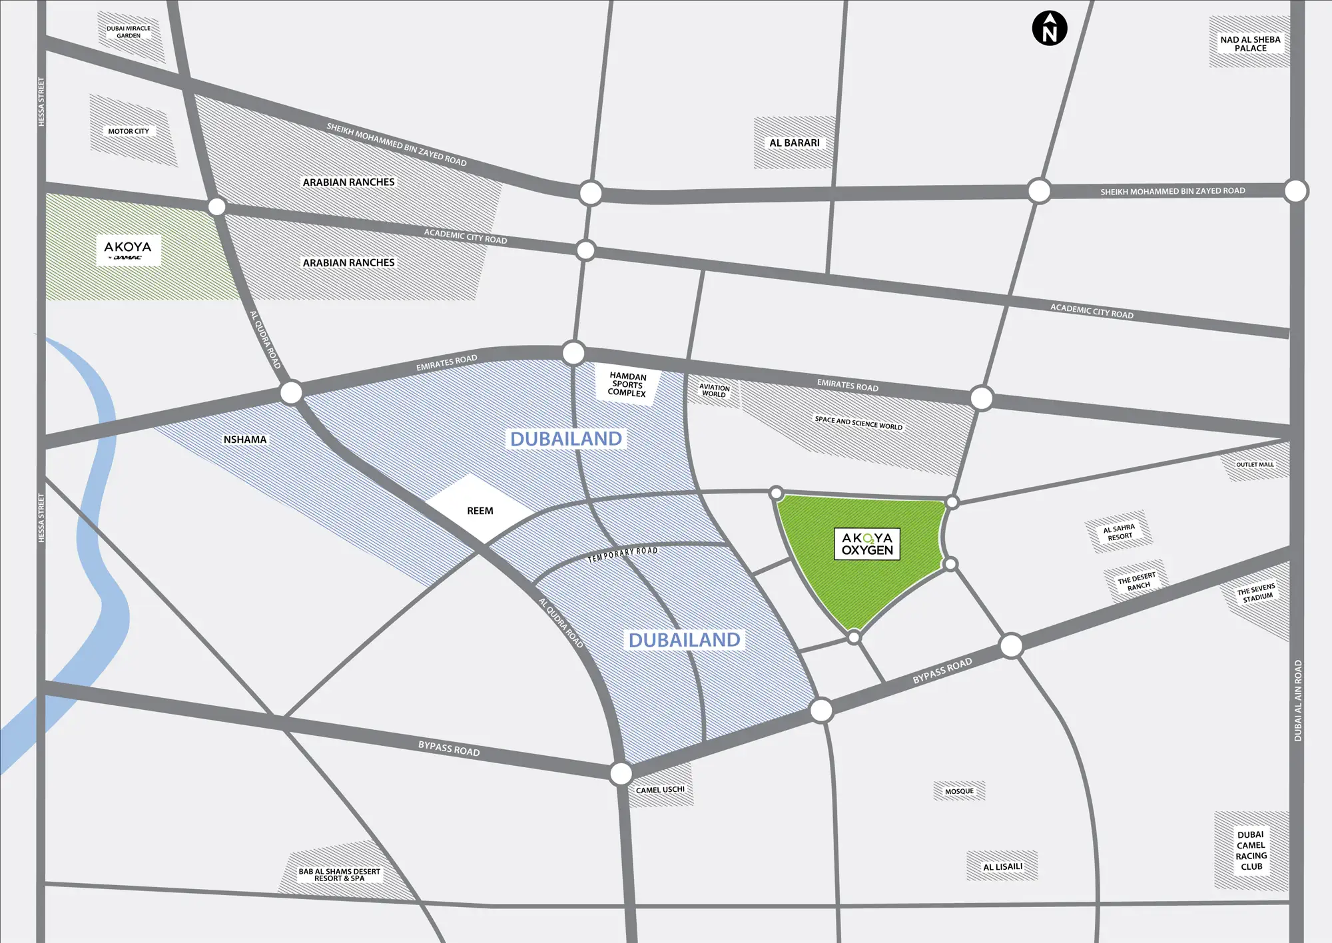
Task: Select the Dubai Miracle Garden label
Action: tap(129, 32)
